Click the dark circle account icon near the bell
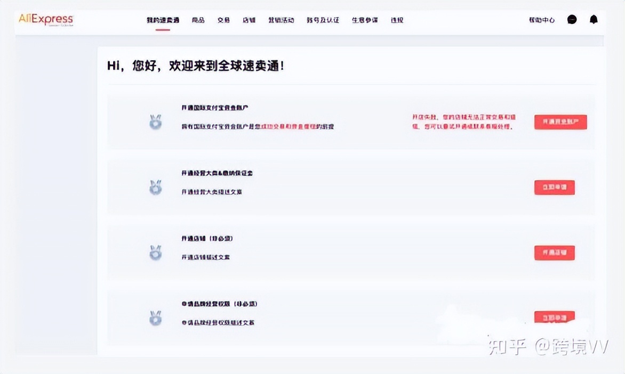The image size is (625, 374). [x=572, y=19]
